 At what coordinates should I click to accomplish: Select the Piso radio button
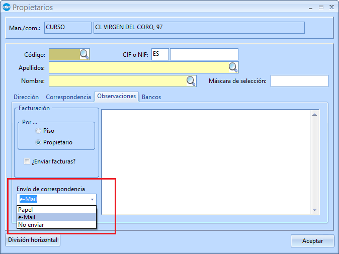[x=38, y=131]
